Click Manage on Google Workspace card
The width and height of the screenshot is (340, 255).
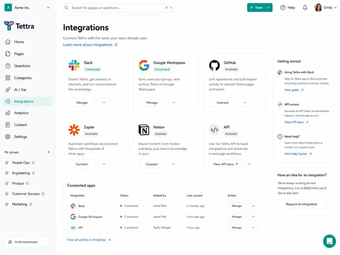152,103
